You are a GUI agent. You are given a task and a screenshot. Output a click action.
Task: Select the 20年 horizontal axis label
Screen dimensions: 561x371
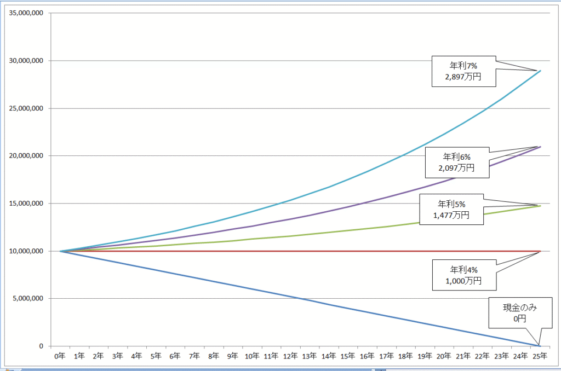[x=444, y=356]
